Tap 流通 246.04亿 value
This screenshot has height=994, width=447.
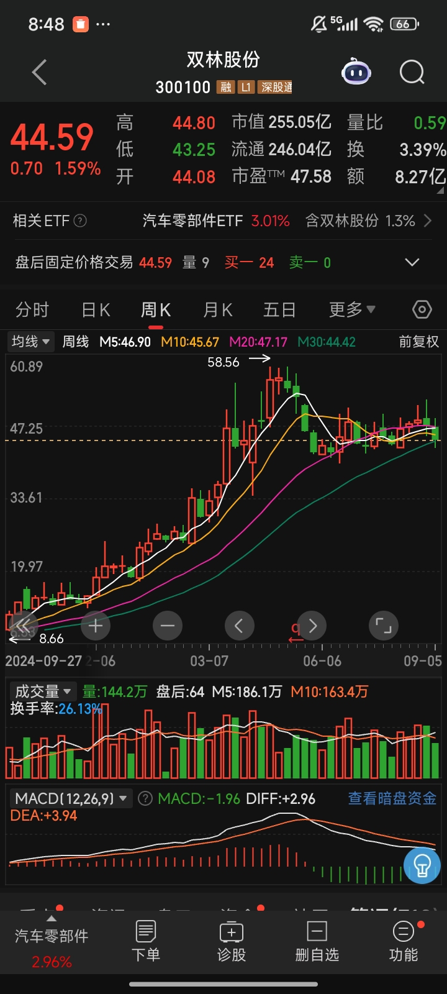point(281,149)
